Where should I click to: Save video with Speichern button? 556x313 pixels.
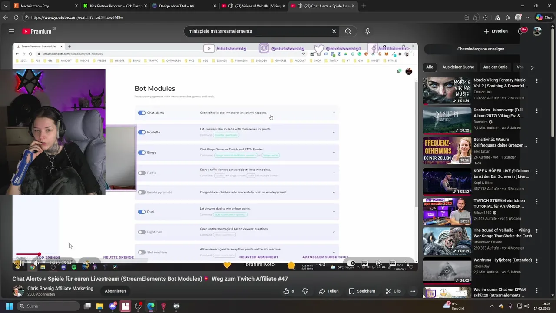[362, 291]
